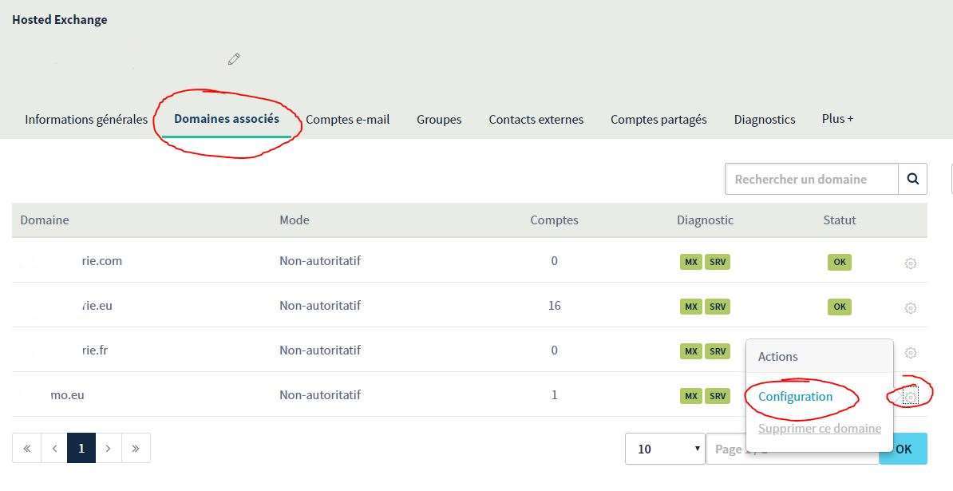Click the gear icon on the mo.eu row
This screenshot has width=953, height=491.
910,395
